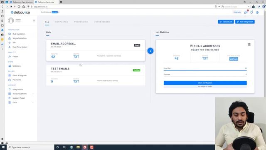
Task: Click the Credit Balance amount badge
Action: (x=55, y=12)
